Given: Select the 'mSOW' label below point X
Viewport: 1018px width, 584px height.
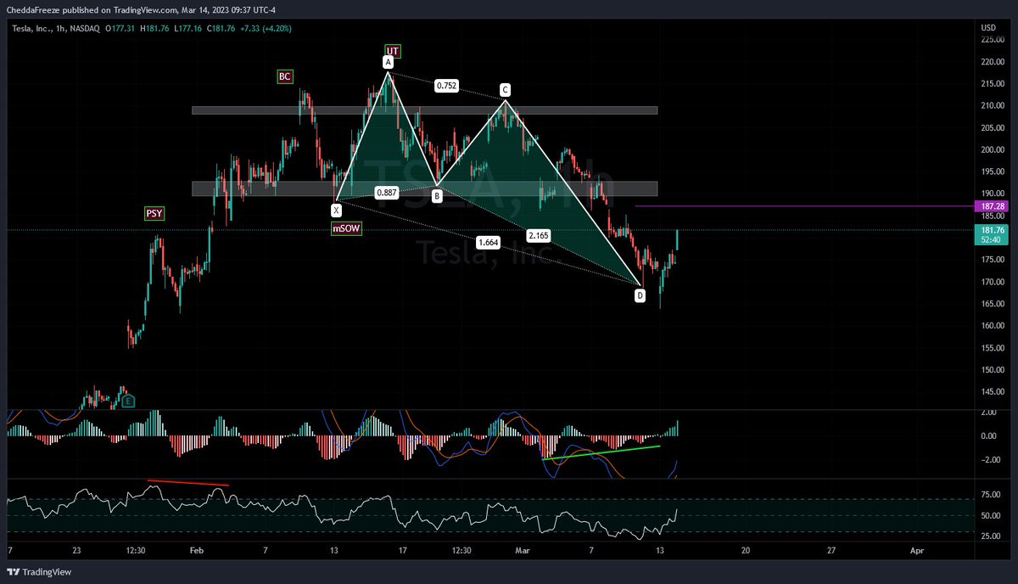Looking at the screenshot, I should (346, 229).
